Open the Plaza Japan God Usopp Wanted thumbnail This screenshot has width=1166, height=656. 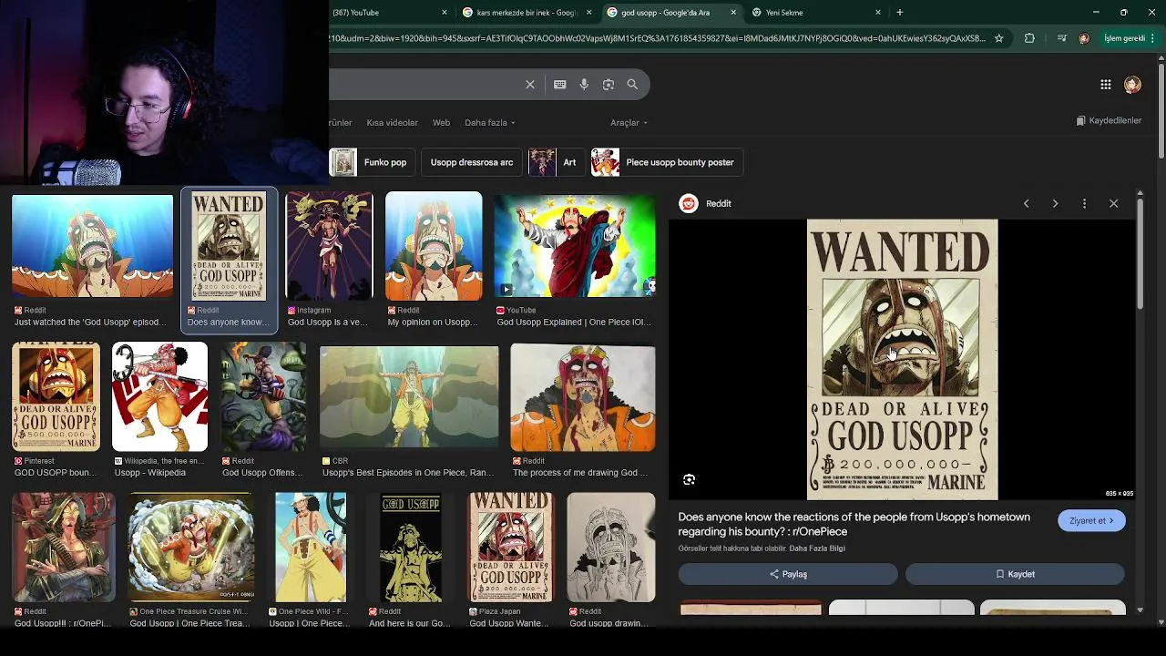point(511,548)
